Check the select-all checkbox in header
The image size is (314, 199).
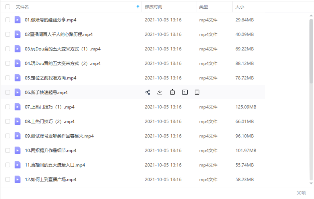pos(8,7)
